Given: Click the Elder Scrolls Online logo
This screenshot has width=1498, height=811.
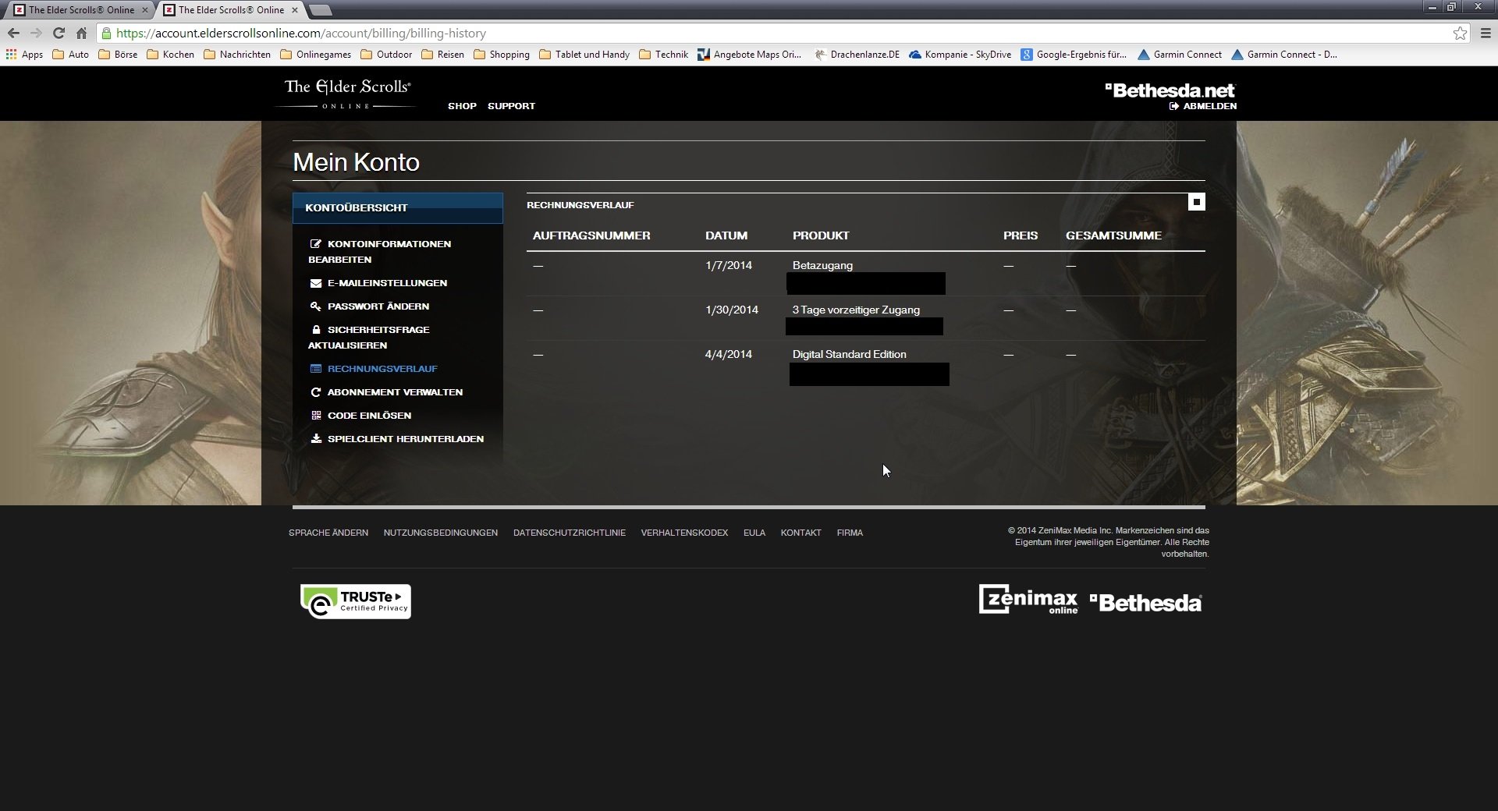Looking at the screenshot, I should pyautogui.click(x=347, y=94).
